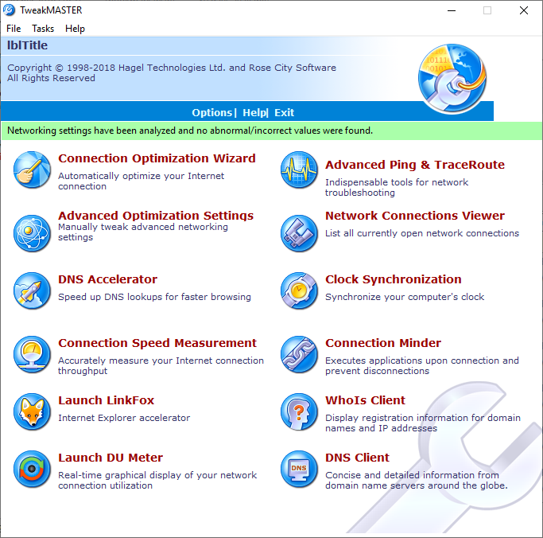Click the DNS Client monitor icon
The height and width of the screenshot is (538, 543).
coord(299,469)
